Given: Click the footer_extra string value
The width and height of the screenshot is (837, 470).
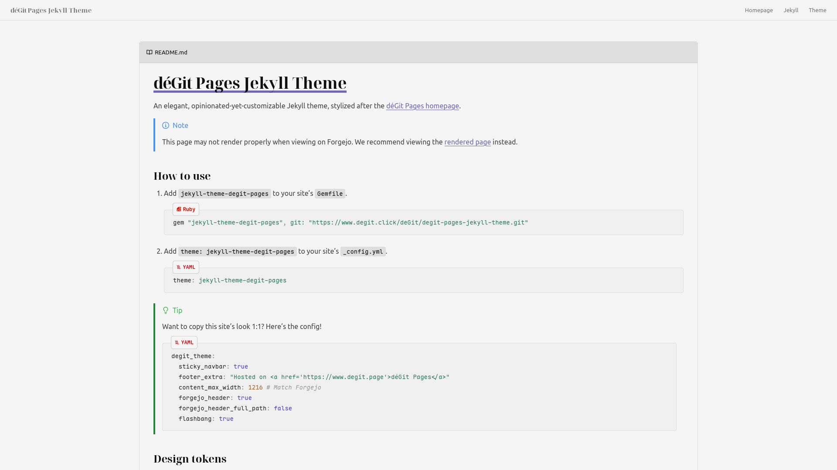Looking at the screenshot, I should [x=340, y=377].
